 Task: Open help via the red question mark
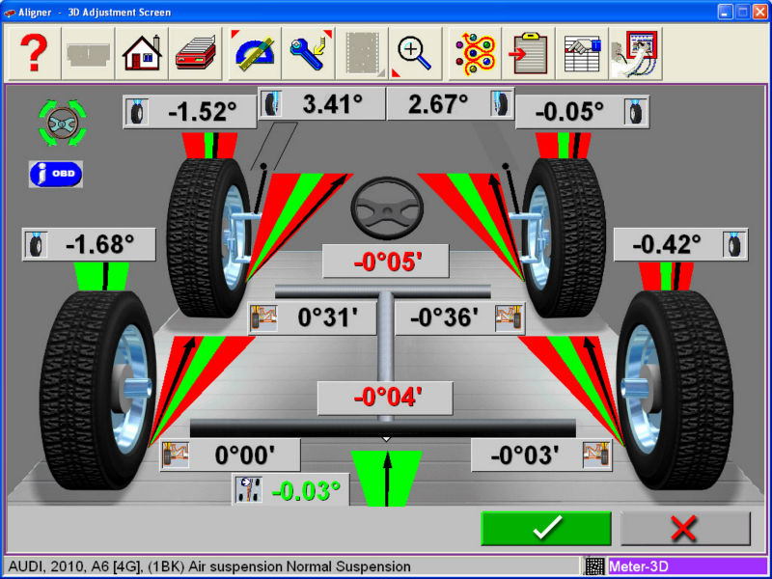(x=34, y=54)
